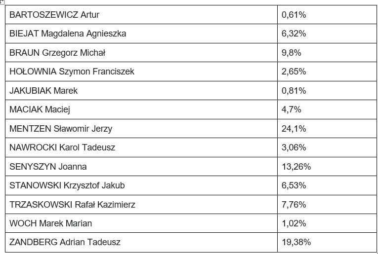Image resolution: width=378 pixels, height=254 pixels.
Task: Select the HOŁOWNIA Szymon Franciszek cell
Action: [141, 72]
